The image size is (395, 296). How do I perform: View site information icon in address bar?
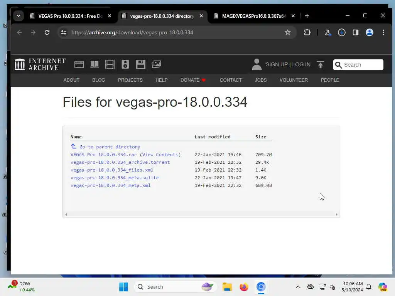64,32
